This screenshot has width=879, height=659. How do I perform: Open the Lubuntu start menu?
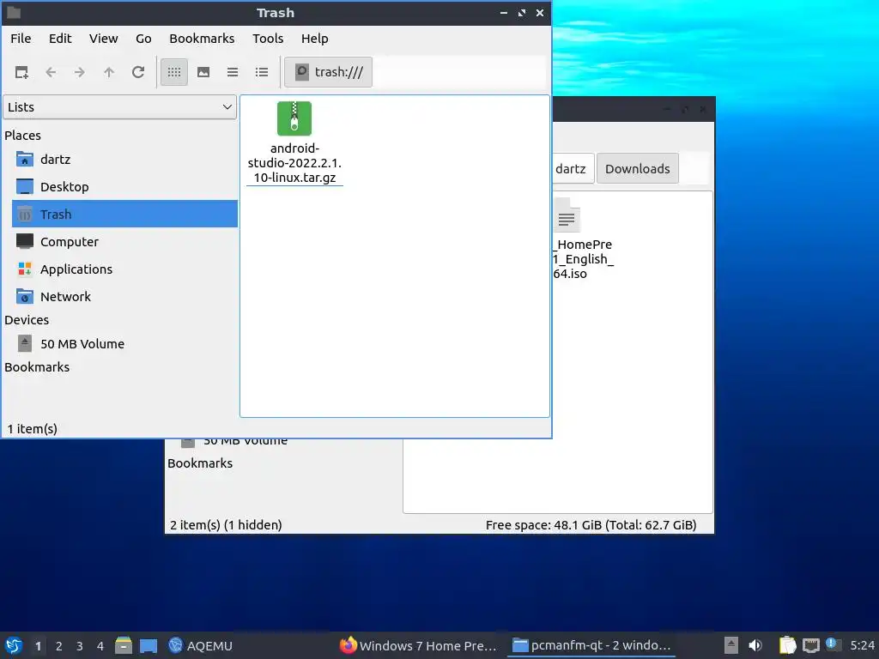[14, 645]
